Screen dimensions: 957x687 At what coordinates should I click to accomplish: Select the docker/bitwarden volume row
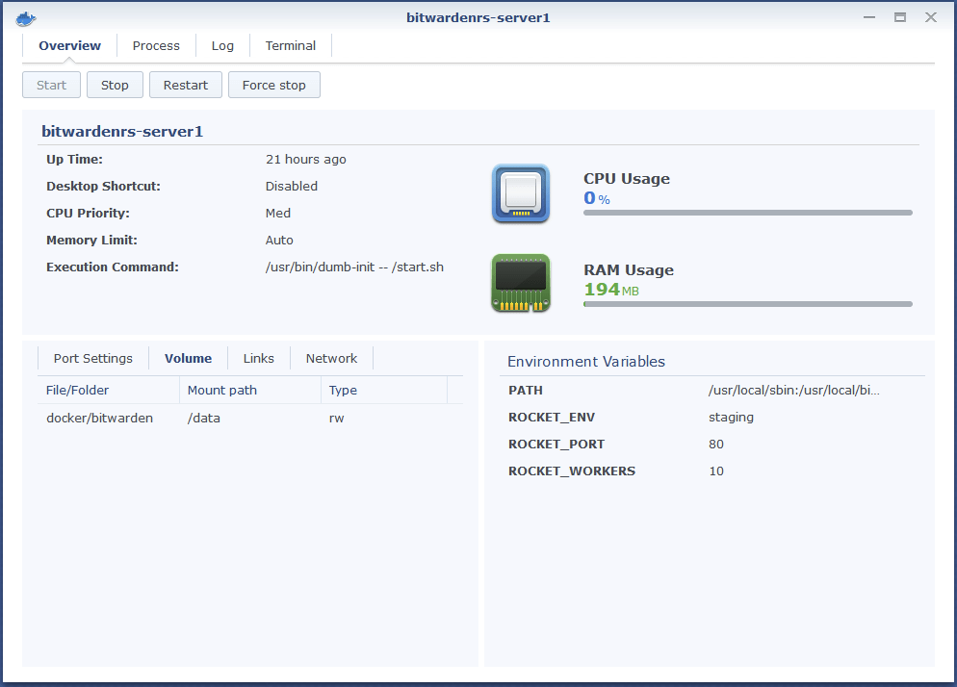[250, 418]
